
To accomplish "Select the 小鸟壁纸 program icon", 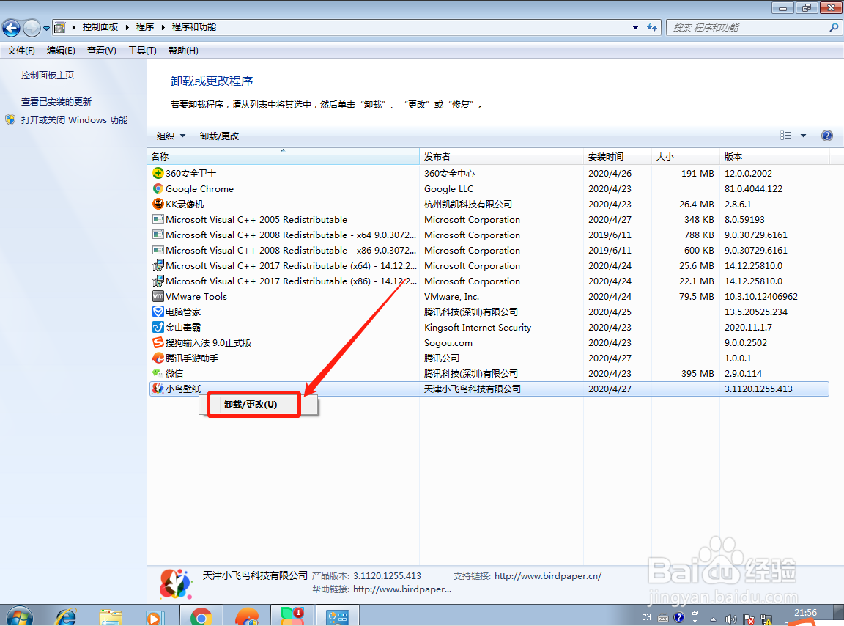I will click(158, 389).
